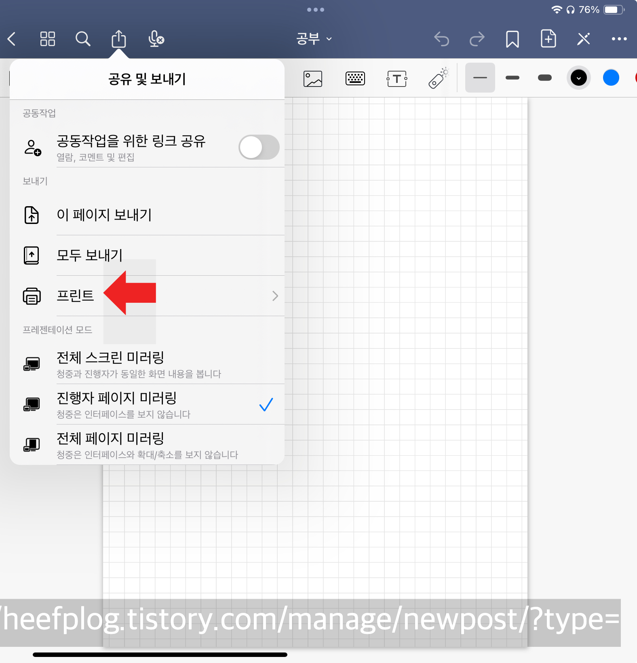Screen dimensions: 637x663
Task: Tap the home indicator bar
Action: click(x=160, y=655)
